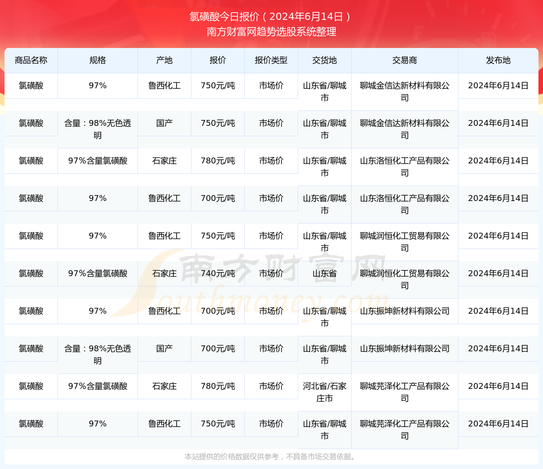The width and height of the screenshot is (543, 469).
Task: Click the '报价' column header
Action: click(218, 60)
